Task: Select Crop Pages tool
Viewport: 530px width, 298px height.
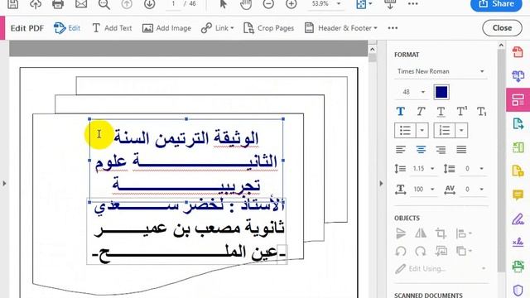Action: (x=268, y=28)
